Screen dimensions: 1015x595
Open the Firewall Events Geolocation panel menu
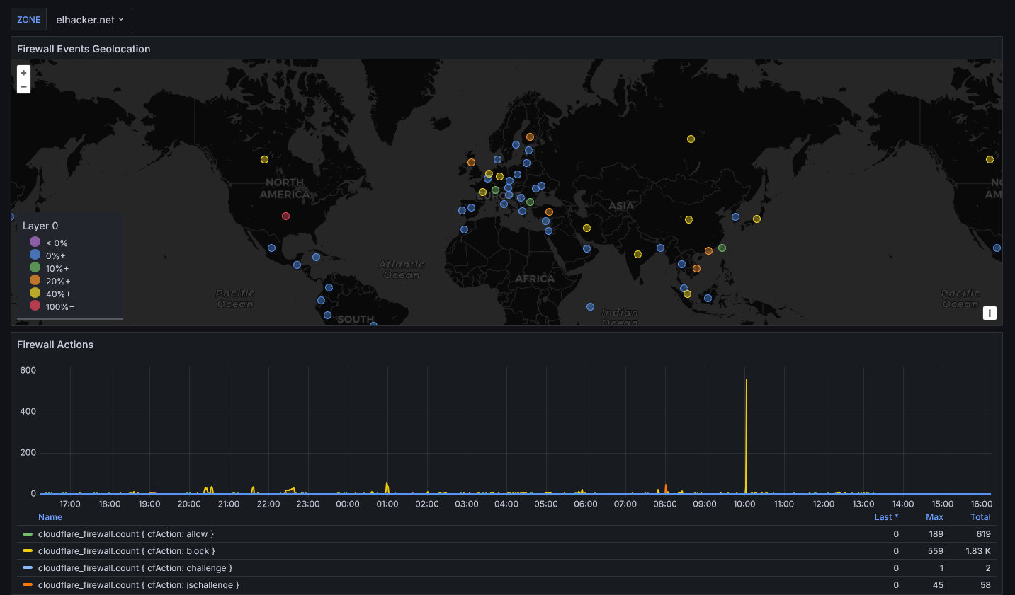point(84,49)
